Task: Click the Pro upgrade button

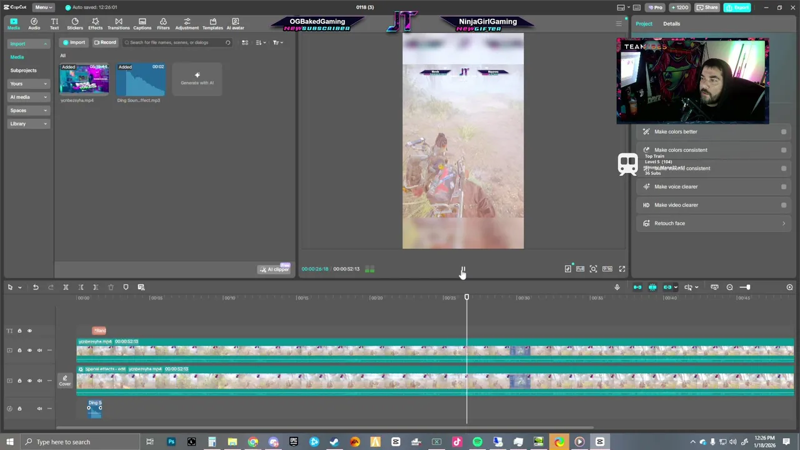Action: tap(655, 7)
